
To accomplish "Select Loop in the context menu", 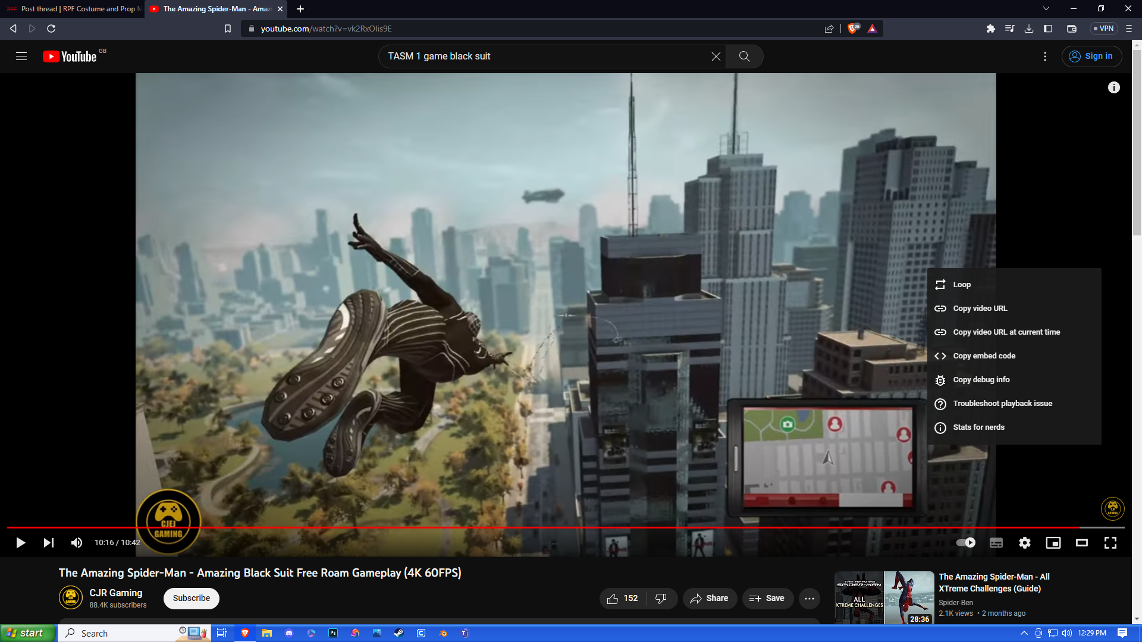I will pyautogui.click(x=1014, y=285).
